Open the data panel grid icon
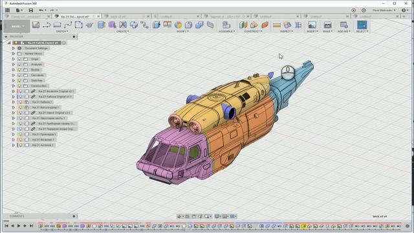 [x=7, y=10]
